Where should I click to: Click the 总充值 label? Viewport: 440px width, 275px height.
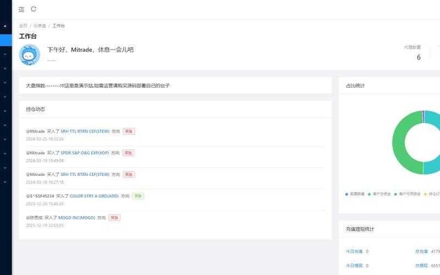click(421, 251)
